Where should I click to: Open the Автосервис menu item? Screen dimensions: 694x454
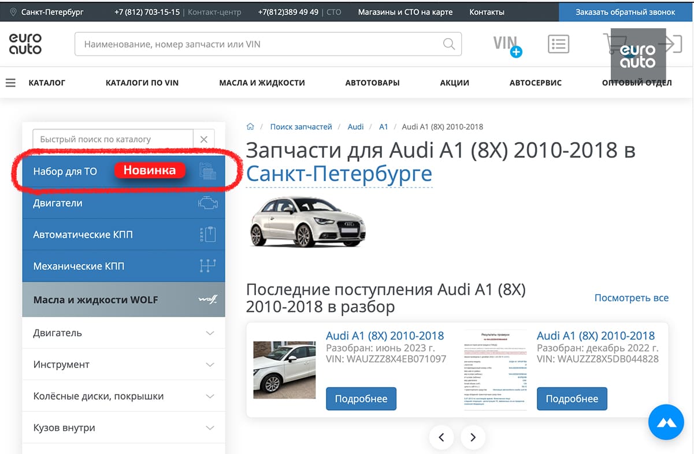(535, 82)
